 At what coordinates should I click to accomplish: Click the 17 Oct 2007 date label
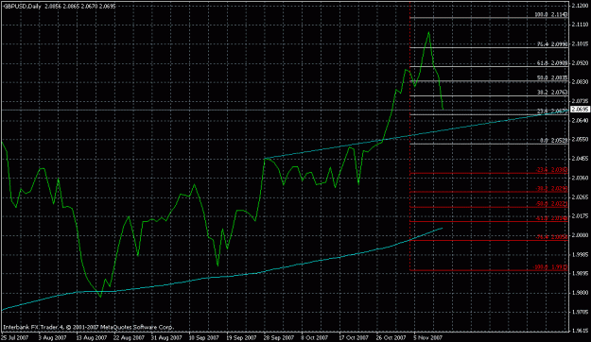click(x=354, y=337)
